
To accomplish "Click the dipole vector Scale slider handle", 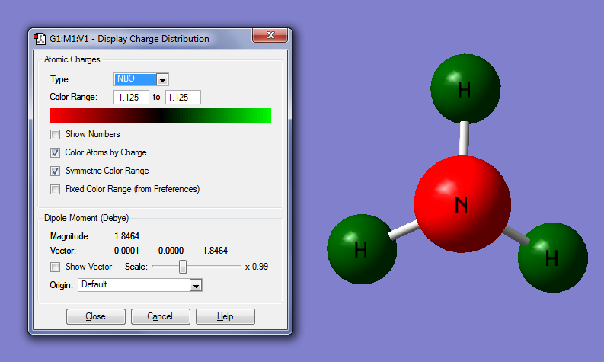I will tap(183, 267).
